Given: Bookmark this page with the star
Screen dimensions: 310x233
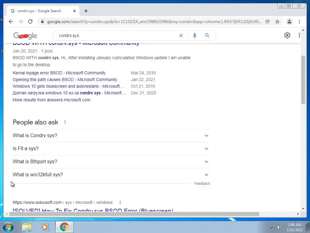Looking at the screenshot, I should (x=277, y=22).
